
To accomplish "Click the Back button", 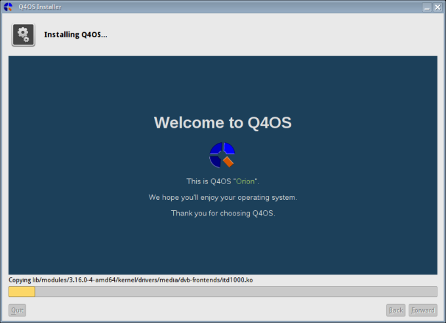I will (395, 310).
